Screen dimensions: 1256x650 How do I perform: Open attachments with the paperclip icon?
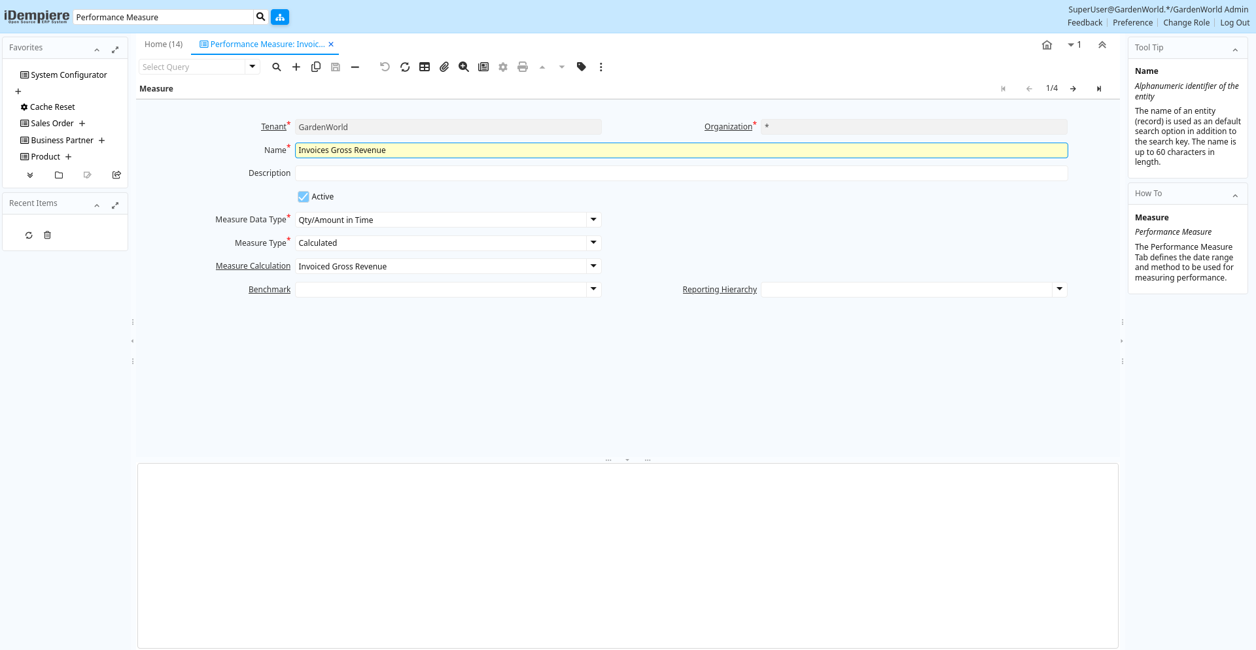[444, 67]
